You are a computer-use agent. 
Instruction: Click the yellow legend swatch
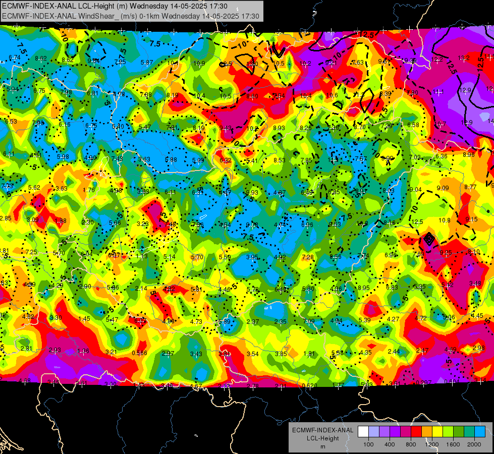[437, 432]
